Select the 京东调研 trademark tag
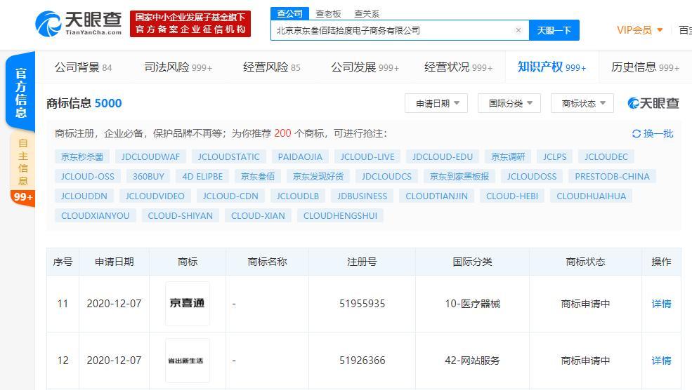 coord(508,156)
